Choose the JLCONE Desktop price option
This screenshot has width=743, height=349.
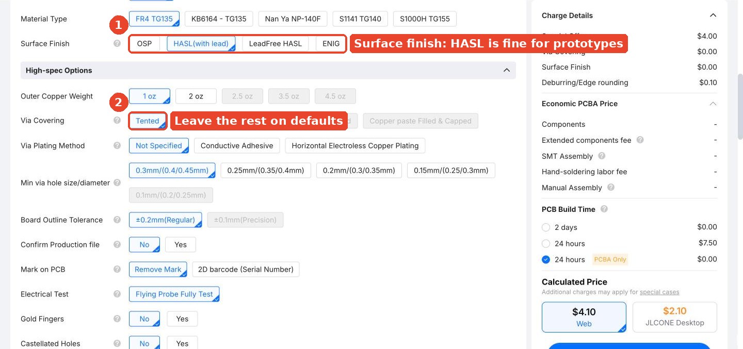pyautogui.click(x=675, y=317)
